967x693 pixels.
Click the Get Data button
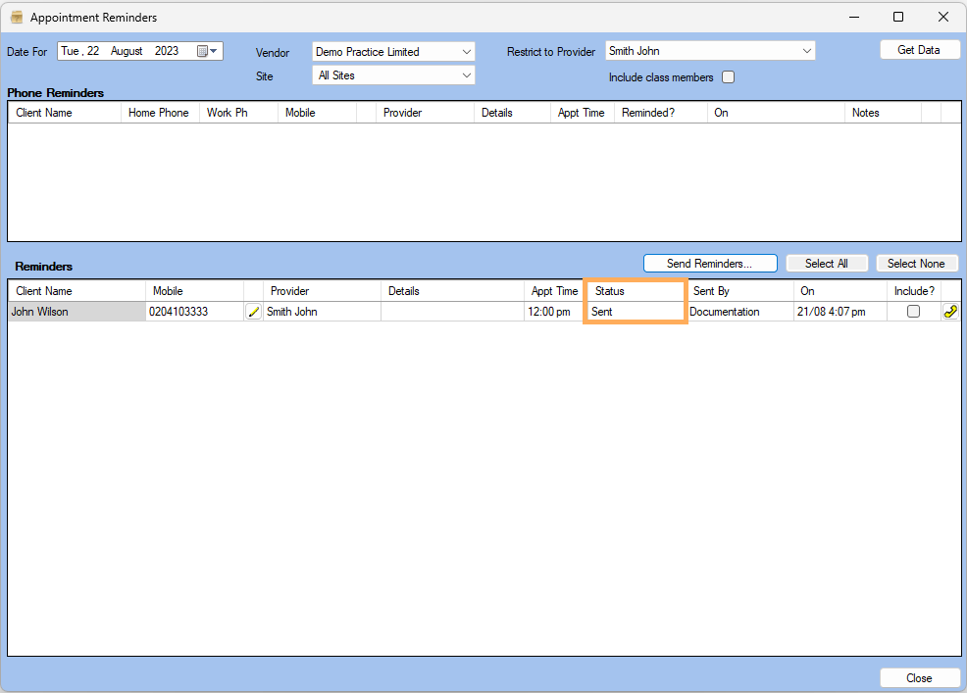click(x=919, y=50)
